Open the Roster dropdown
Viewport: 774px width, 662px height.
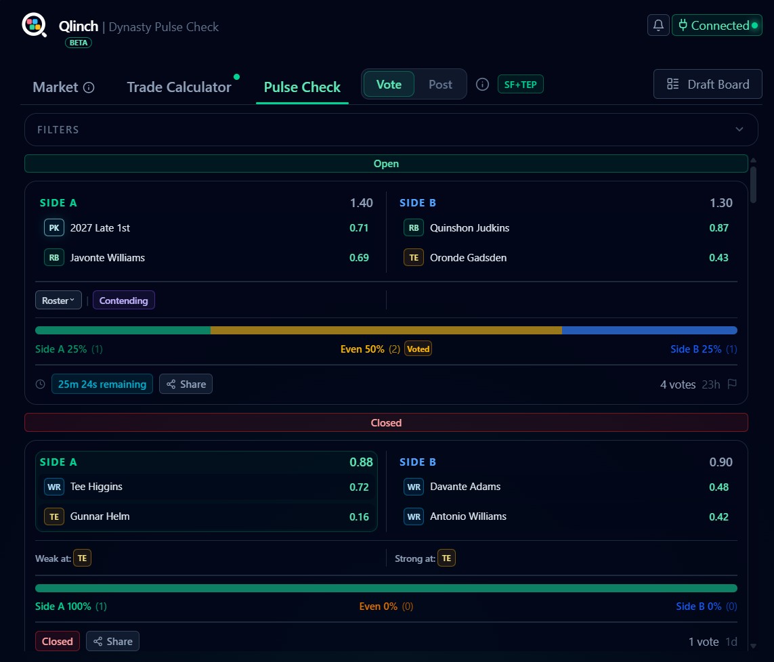click(x=58, y=301)
